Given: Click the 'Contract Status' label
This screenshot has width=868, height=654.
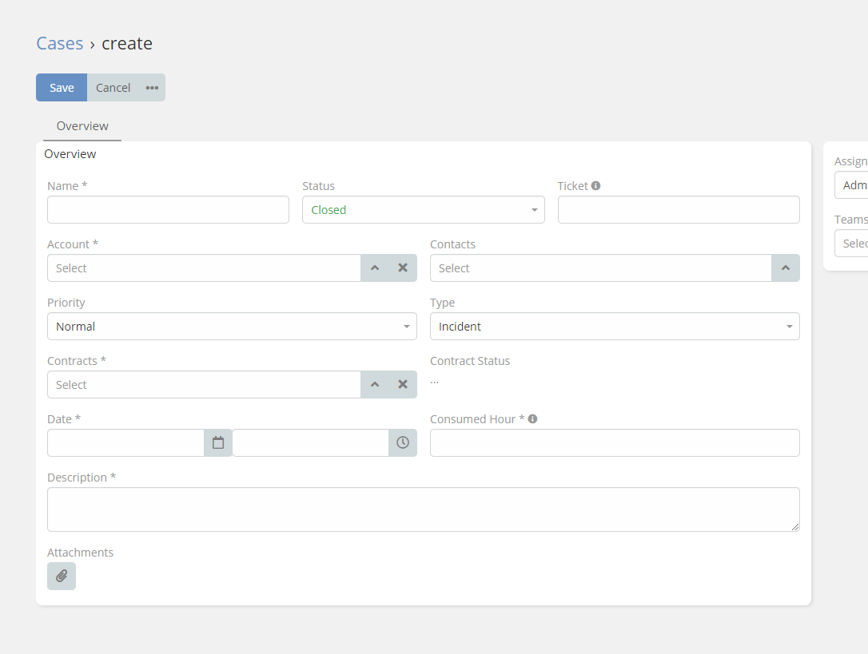Looking at the screenshot, I should (470, 361).
